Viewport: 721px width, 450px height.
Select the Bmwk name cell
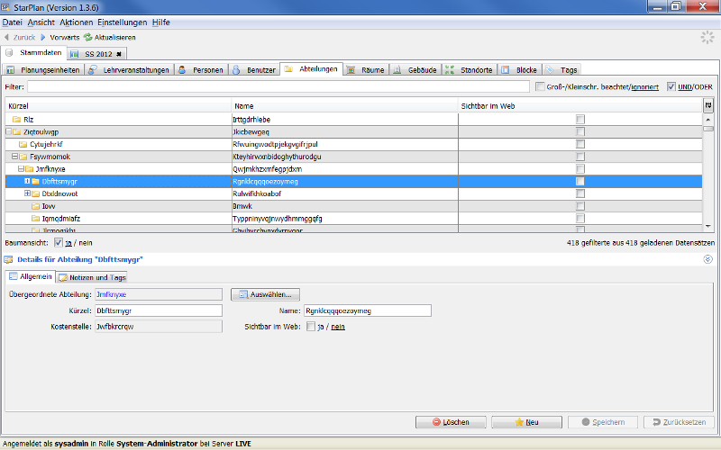point(345,206)
